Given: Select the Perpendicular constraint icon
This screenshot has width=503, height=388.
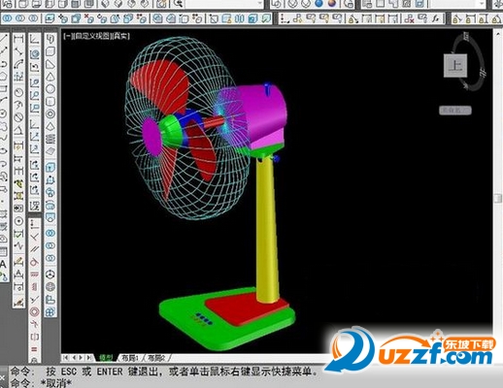Looking at the screenshot, I should 35,237.
